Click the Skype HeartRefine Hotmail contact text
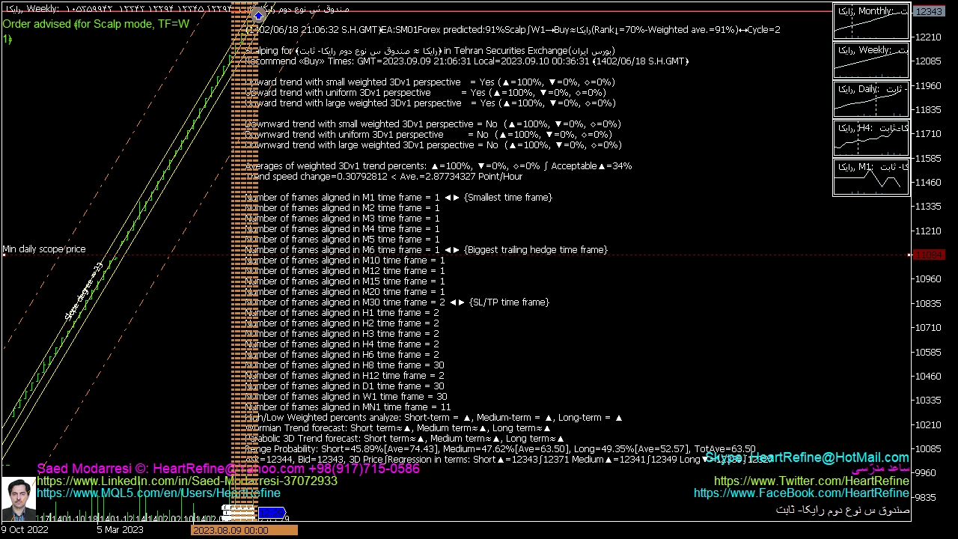958x539 pixels. point(808,457)
